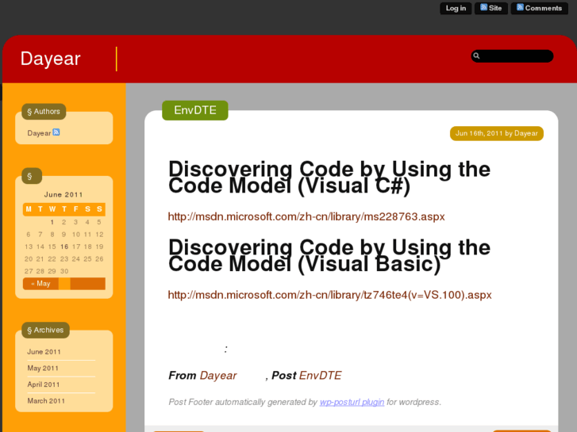Screen dimensions: 577x432
Task: Select day 1 in the June calendar
Action: tap(52, 222)
